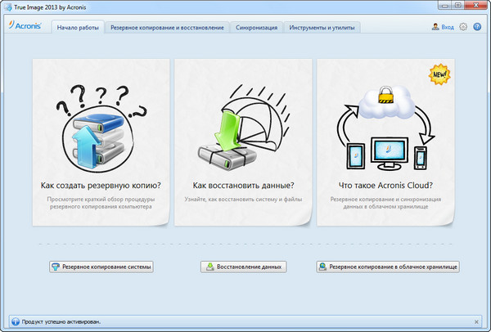Open the Синхронизация tab

[257, 27]
